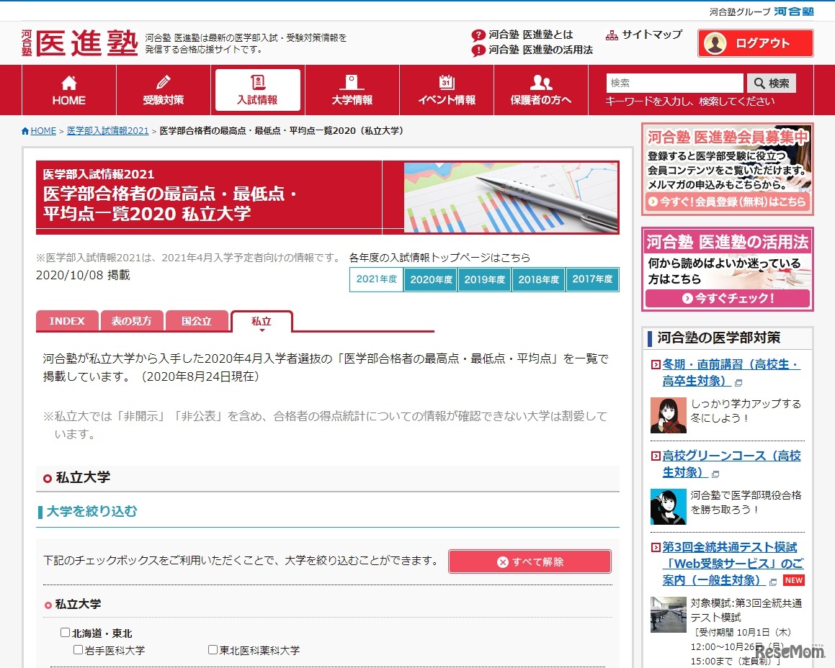Click the 大学情報 building icon
The width and height of the screenshot is (835, 668).
[x=352, y=81]
